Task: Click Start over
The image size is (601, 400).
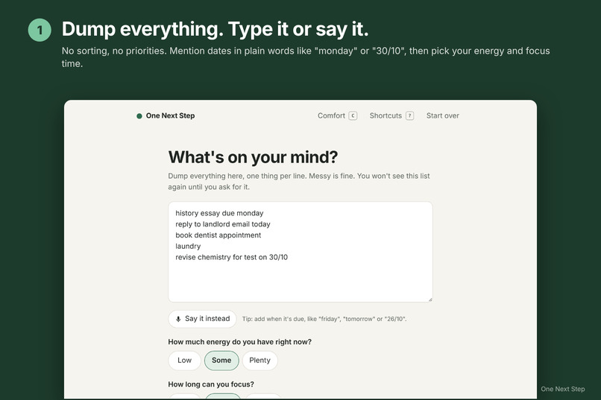Action: pyautogui.click(x=443, y=115)
